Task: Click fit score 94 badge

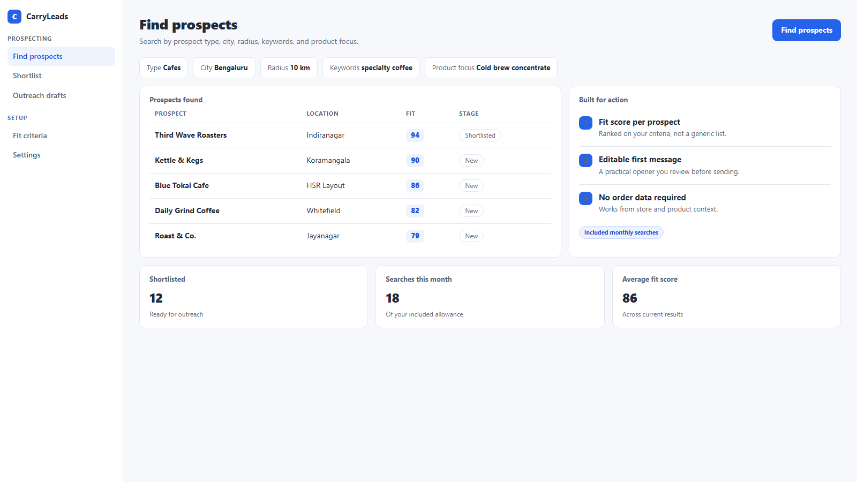Action: tap(415, 135)
